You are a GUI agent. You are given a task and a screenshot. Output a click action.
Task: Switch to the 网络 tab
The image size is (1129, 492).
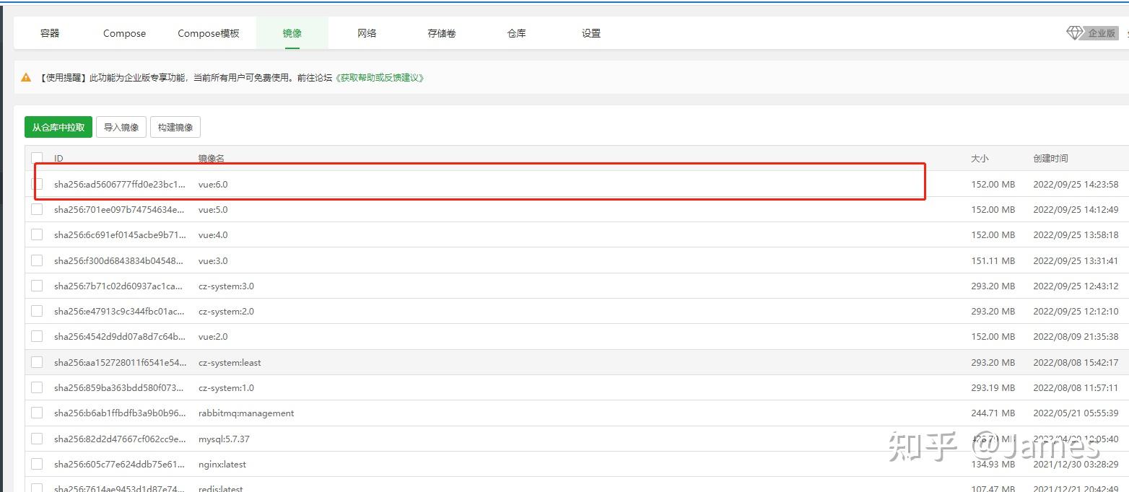[366, 32]
